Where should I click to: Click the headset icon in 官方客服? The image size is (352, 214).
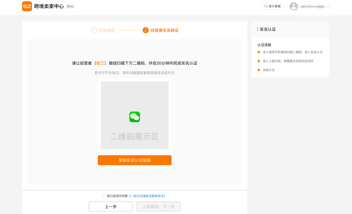pyautogui.click(x=266, y=6)
